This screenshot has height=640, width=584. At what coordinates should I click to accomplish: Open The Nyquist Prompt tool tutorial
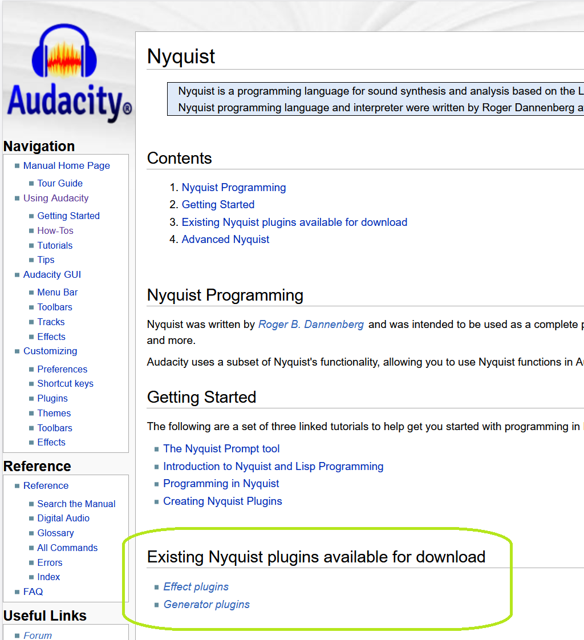point(221,448)
